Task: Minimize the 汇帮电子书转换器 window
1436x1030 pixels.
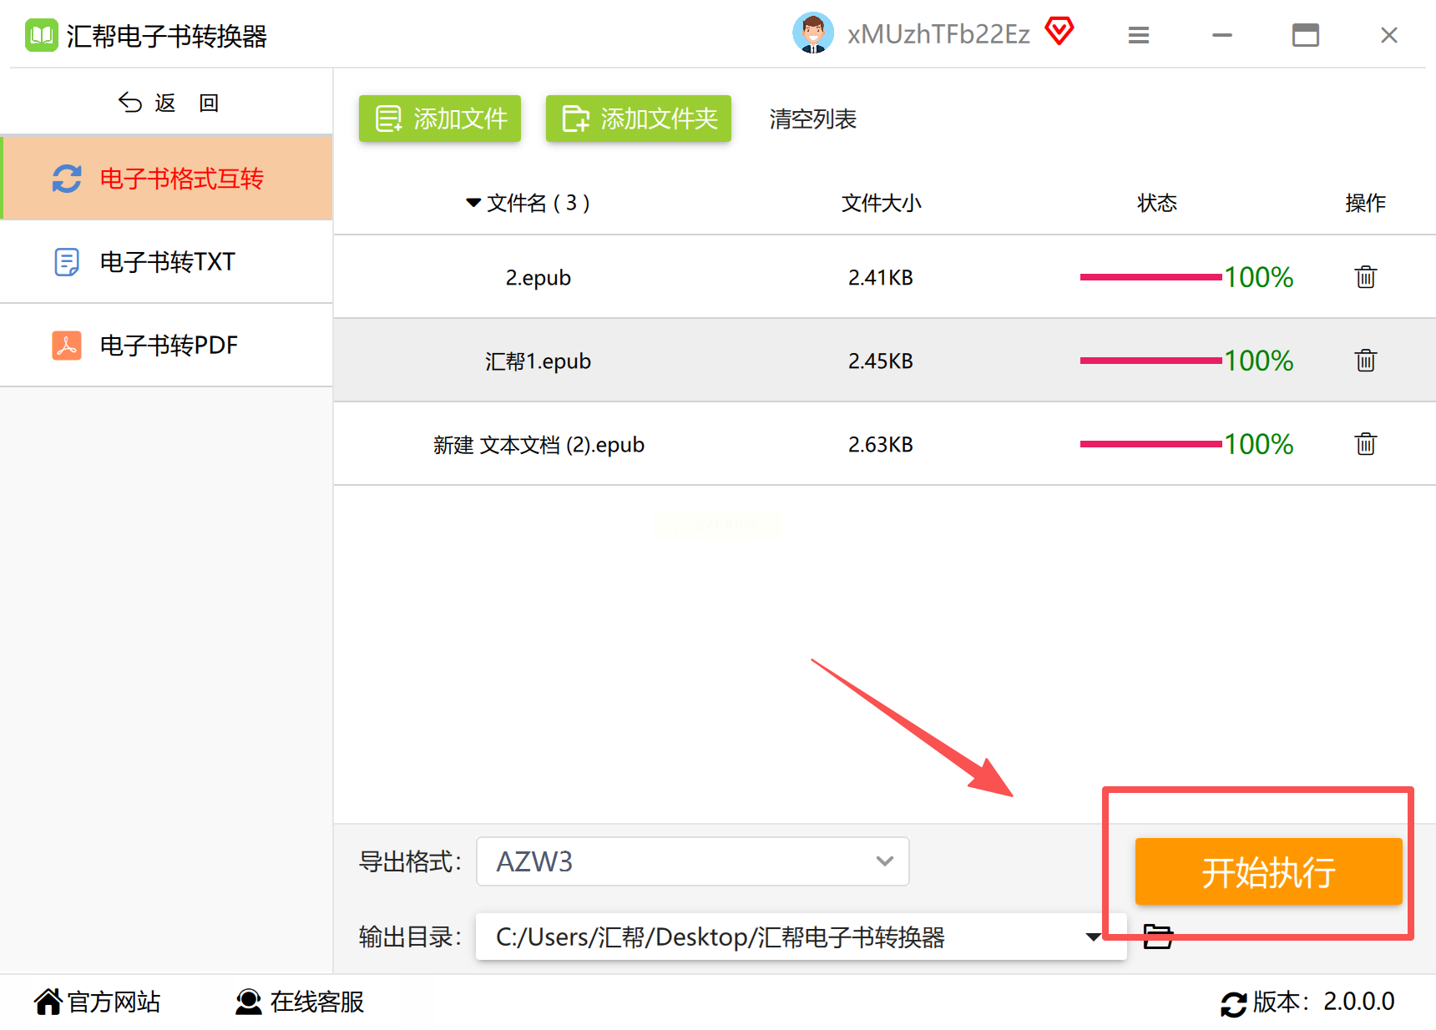Action: [1222, 35]
